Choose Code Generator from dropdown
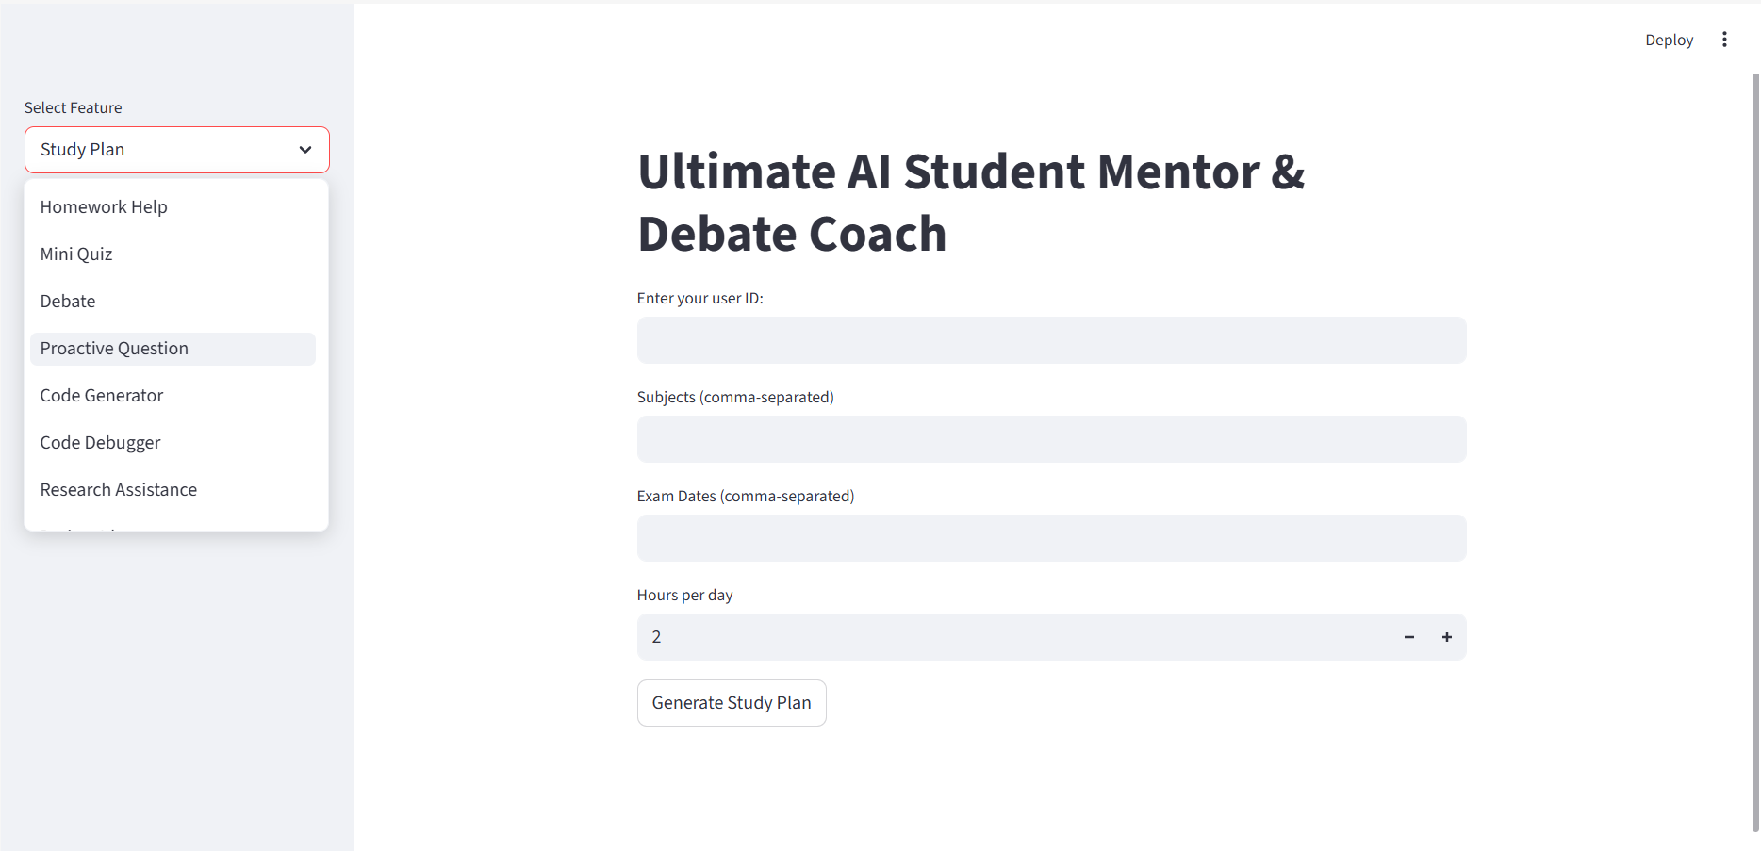 (x=102, y=396)
